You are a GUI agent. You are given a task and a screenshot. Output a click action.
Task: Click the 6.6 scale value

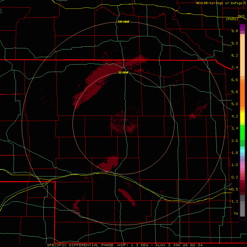235,80
